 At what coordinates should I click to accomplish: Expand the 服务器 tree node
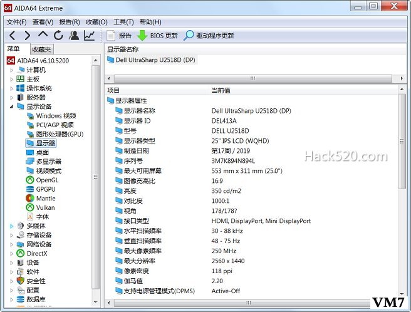click(x=11, y=98)
